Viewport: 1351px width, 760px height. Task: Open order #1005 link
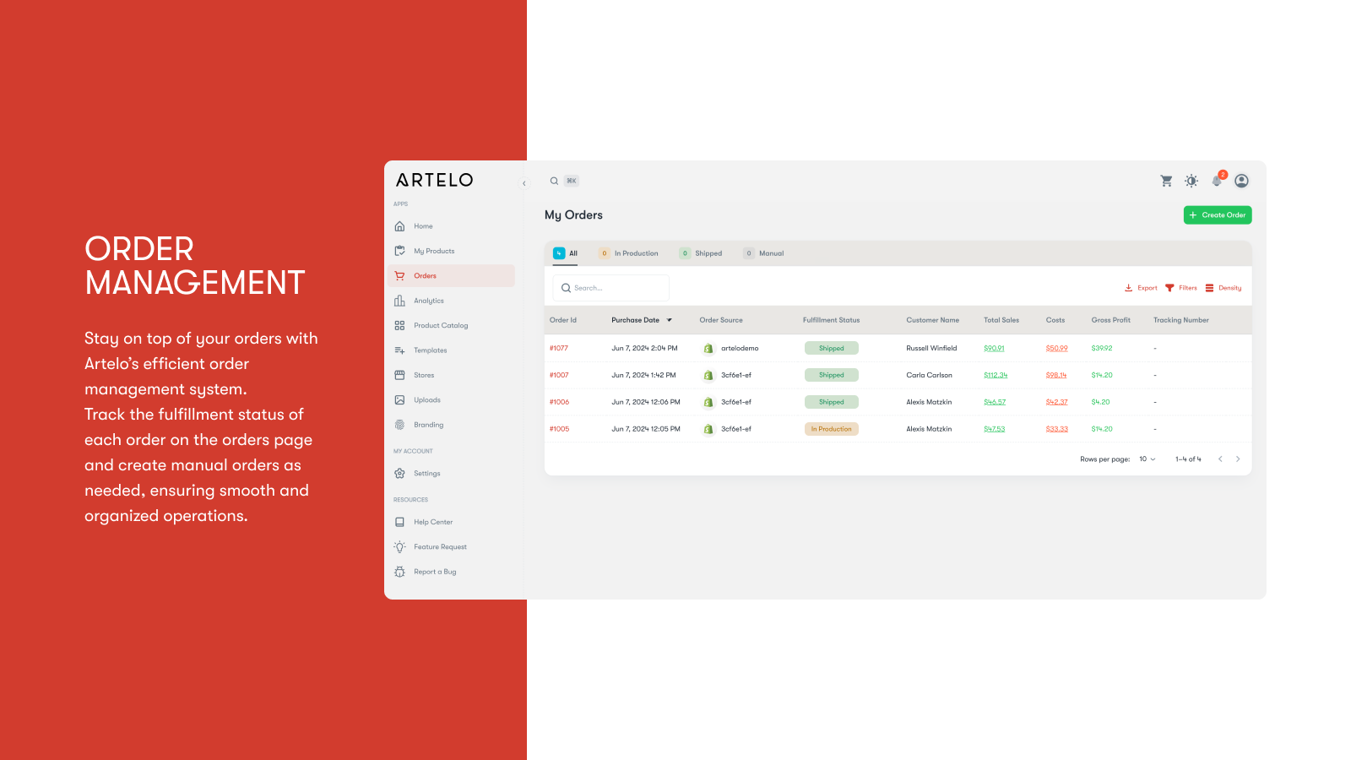pyautogui.click(x=559, y=429)
